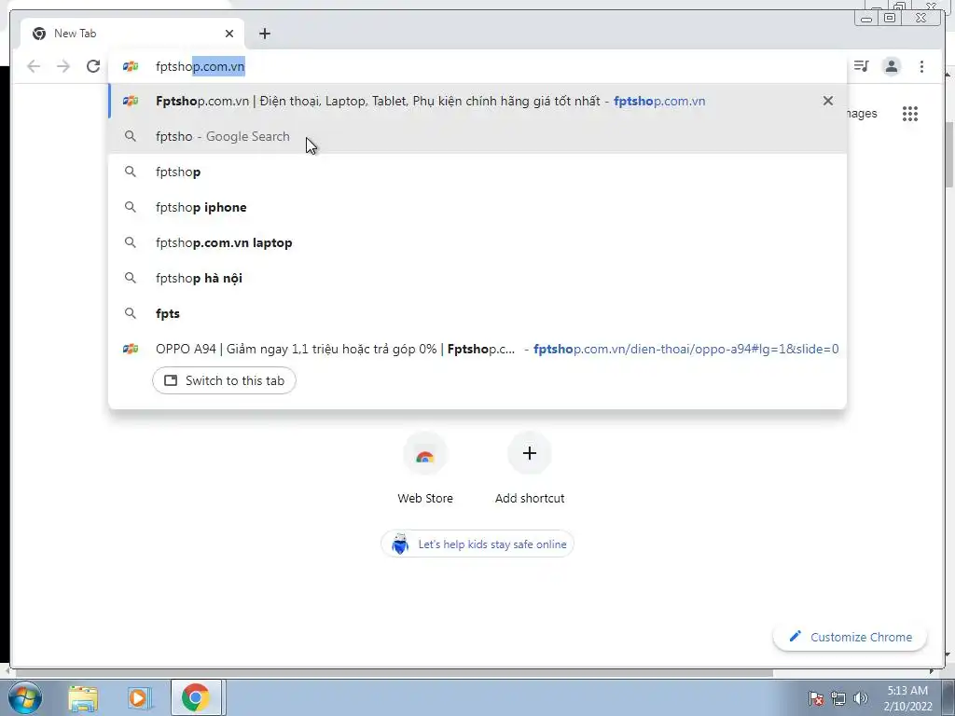
Task: Click the Chrome taskbar icon
Action: click(196, 697)
